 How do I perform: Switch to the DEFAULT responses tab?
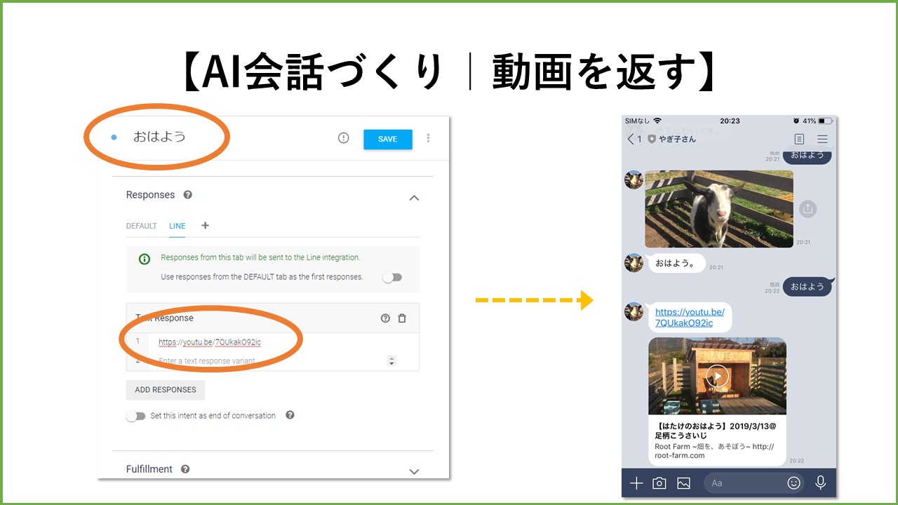tap(141, 226)
